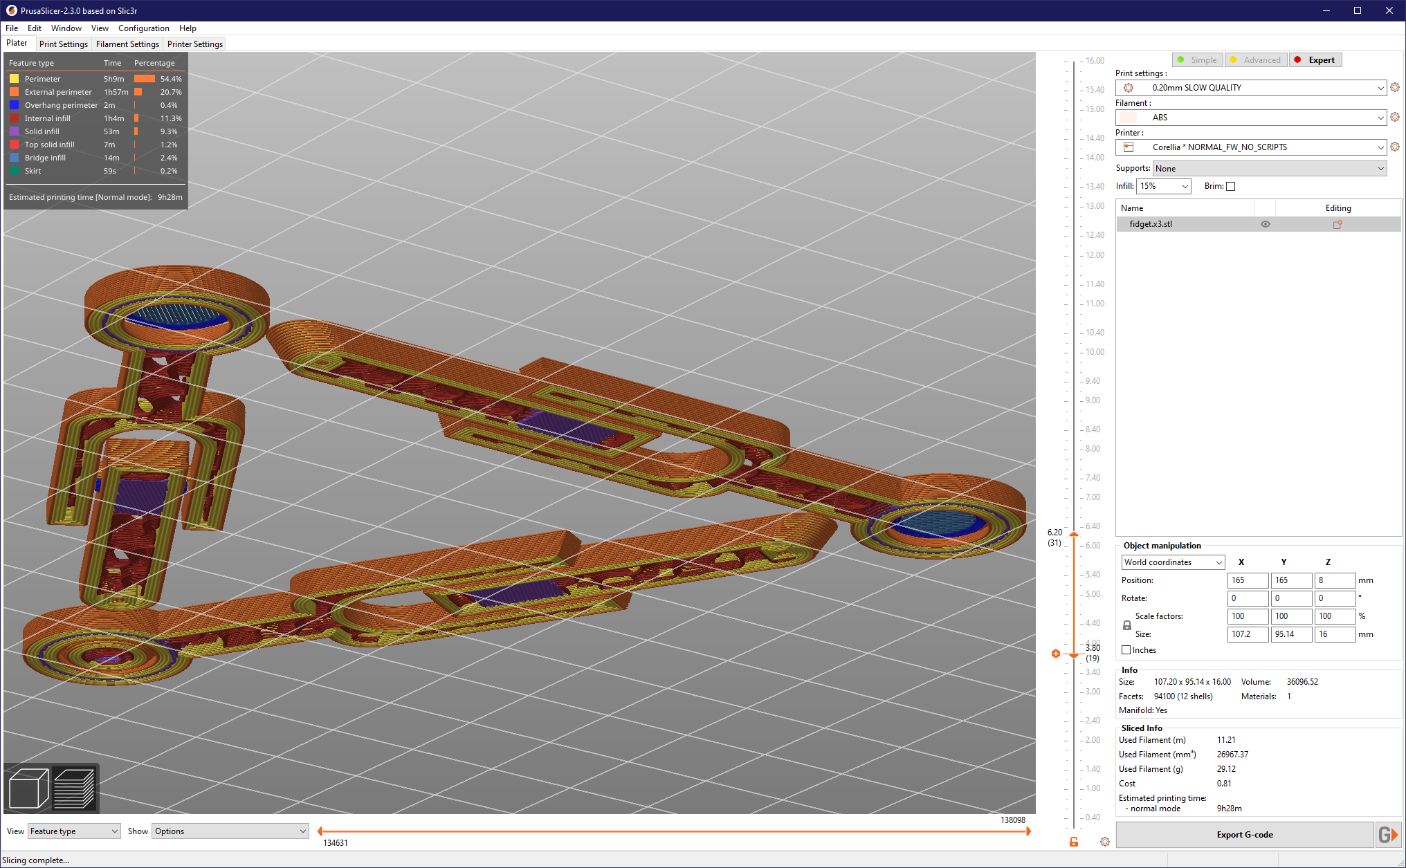Click the scale factors lock icon
The height and width of the screenshot is (868, 1406).
1127,625
